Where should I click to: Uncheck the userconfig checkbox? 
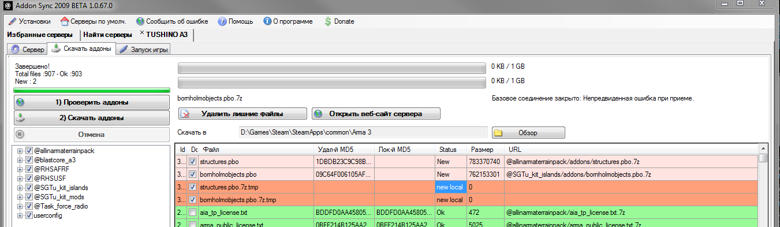(29, 215)
